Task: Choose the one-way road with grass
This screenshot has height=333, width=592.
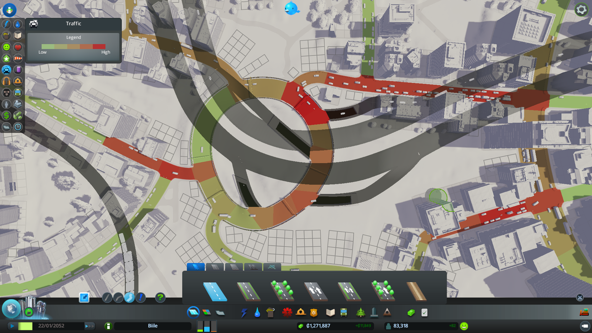Action: (x=349, y=291)
